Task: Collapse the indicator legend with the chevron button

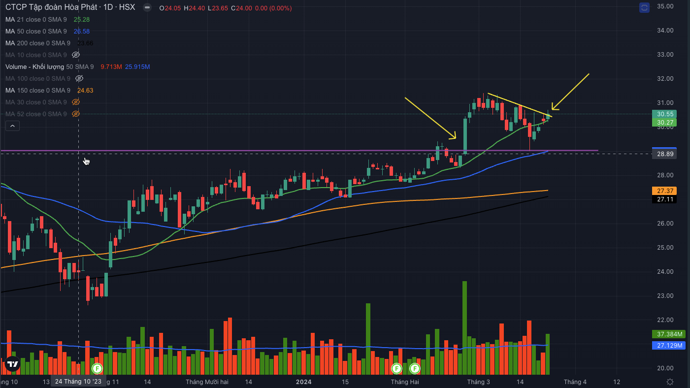Action: (x=12, y=126)
